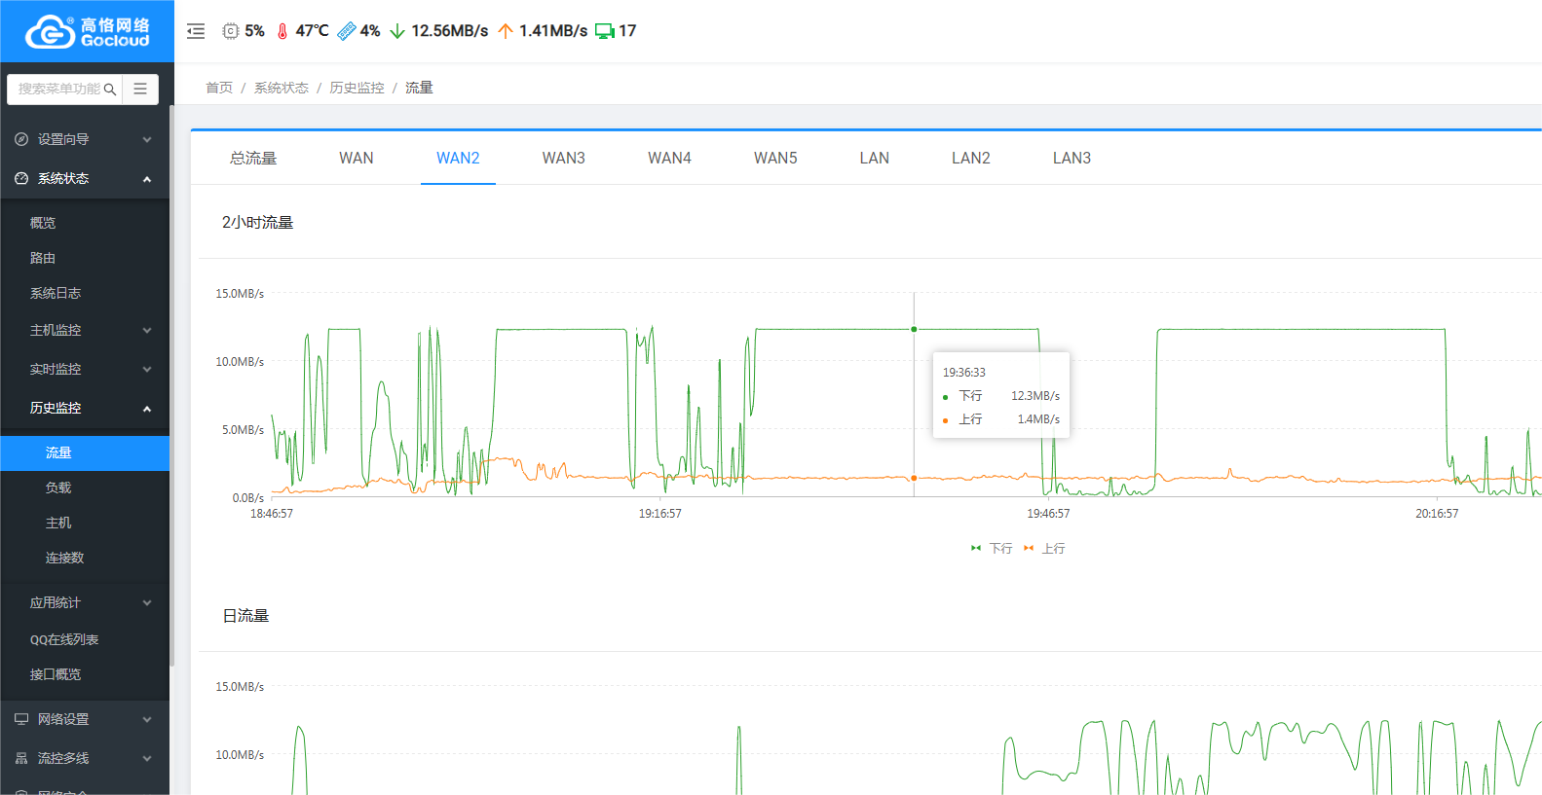
Task: Go to 首页 breadcrumb link
Action: [219, 88]
